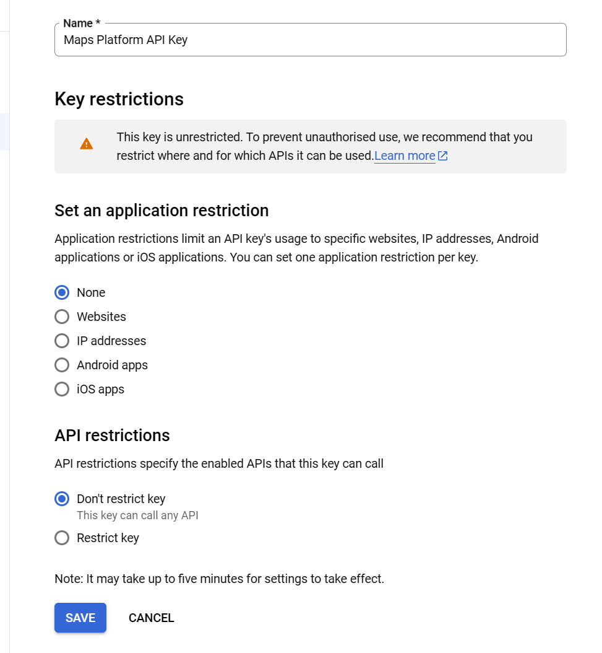Save the API key settings
Image resolution: width=602 pixels, height=653 pixels.
[x=80, y=618]
